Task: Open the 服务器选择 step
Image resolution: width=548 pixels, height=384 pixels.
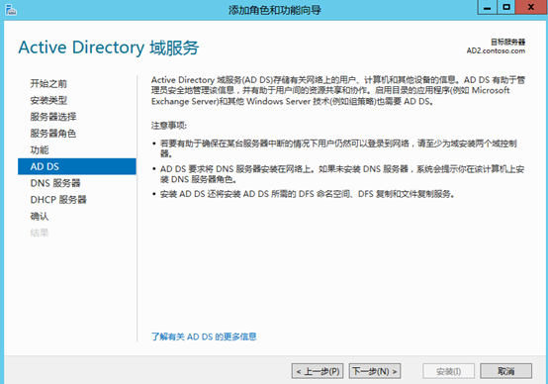Action: tap(53, 117)
